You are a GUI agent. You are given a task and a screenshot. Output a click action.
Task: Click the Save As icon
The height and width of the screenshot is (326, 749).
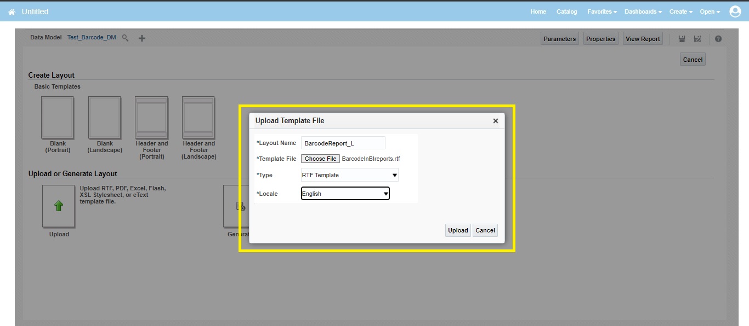click(x=697, y=38)
